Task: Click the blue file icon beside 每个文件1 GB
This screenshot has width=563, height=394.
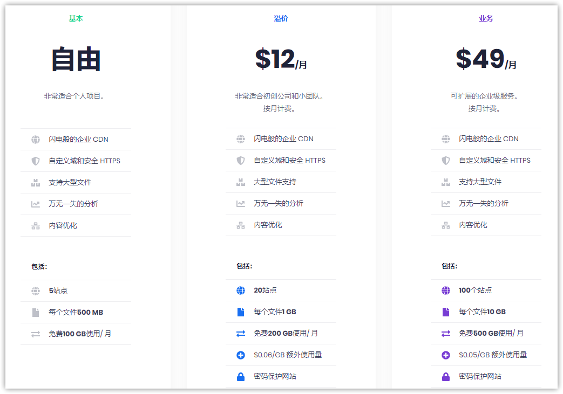Action: pos(241,312)
